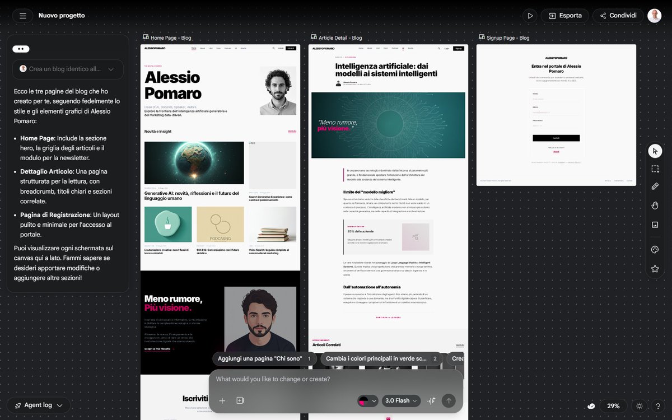Click Alessio Pomaro portrait photo in Home Page
The height and width of the screenshot is (420, 672).
(278, 91)
